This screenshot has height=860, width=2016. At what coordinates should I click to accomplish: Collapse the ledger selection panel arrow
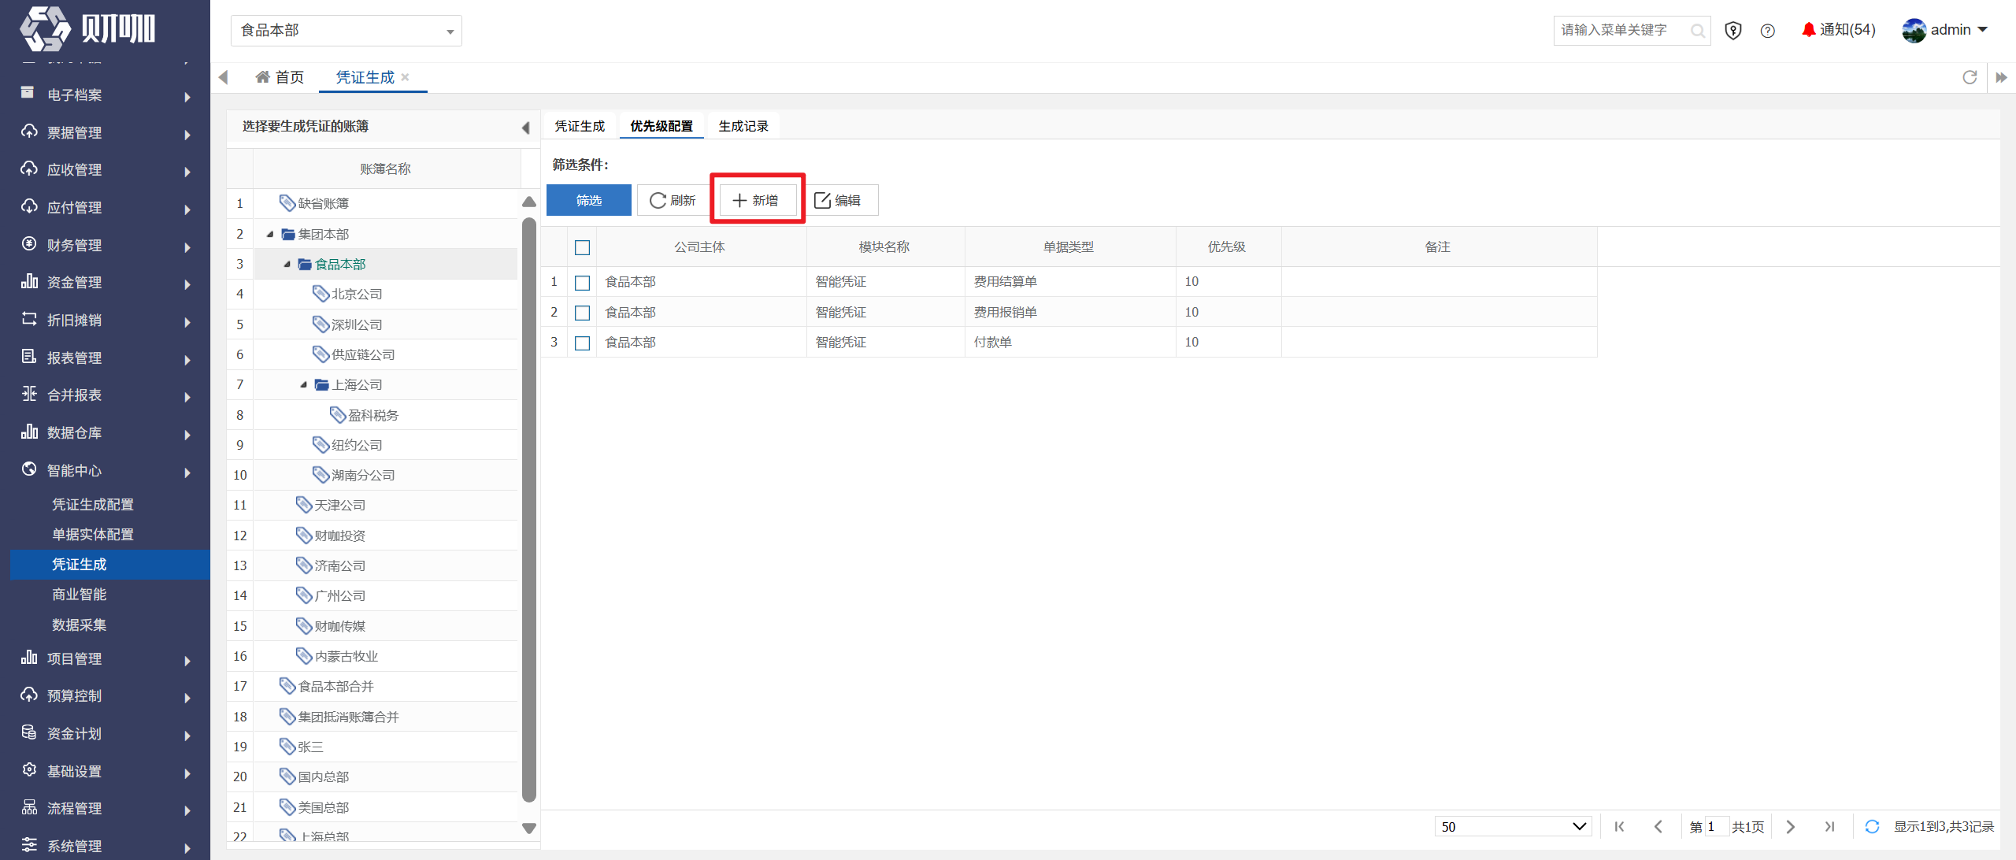click(x=525, y=128)
